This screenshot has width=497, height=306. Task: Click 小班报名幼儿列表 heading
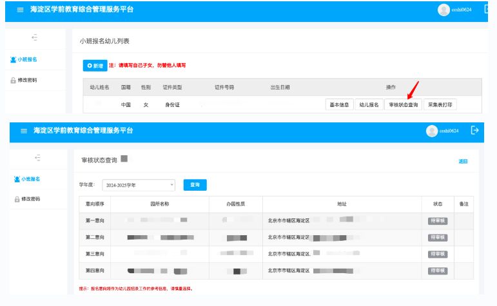104,41
